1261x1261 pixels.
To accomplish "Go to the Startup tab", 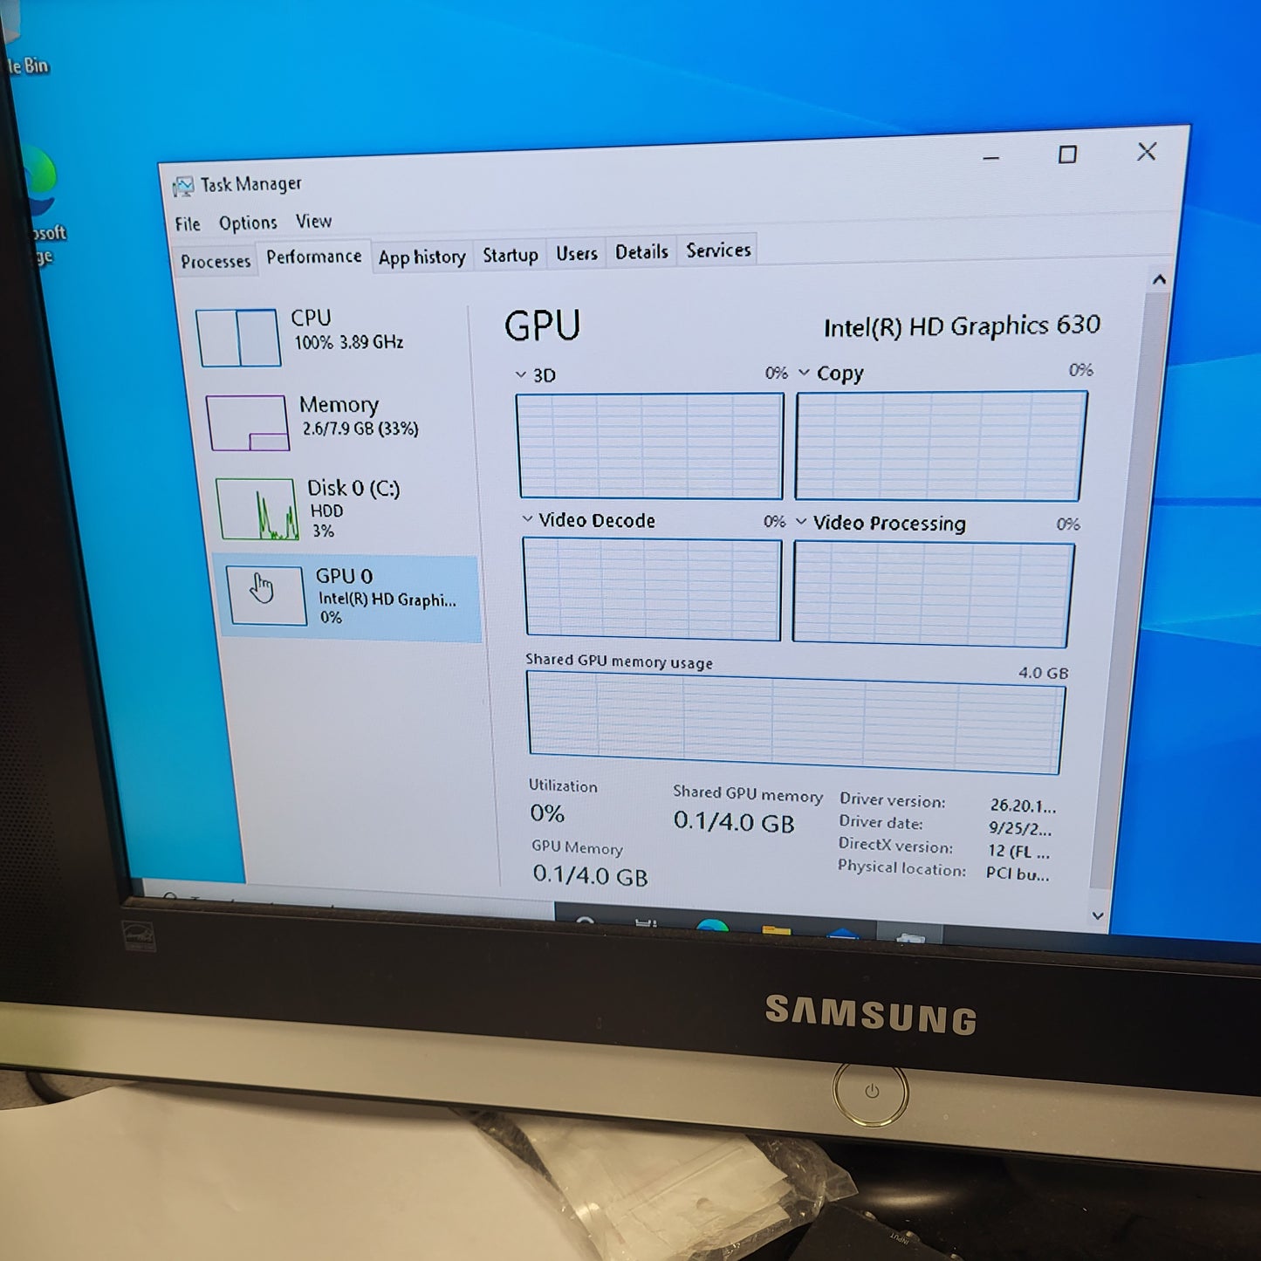I will coord(511,255).
